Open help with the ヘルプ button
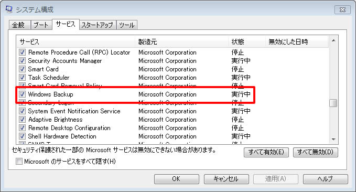 [326, 179]
